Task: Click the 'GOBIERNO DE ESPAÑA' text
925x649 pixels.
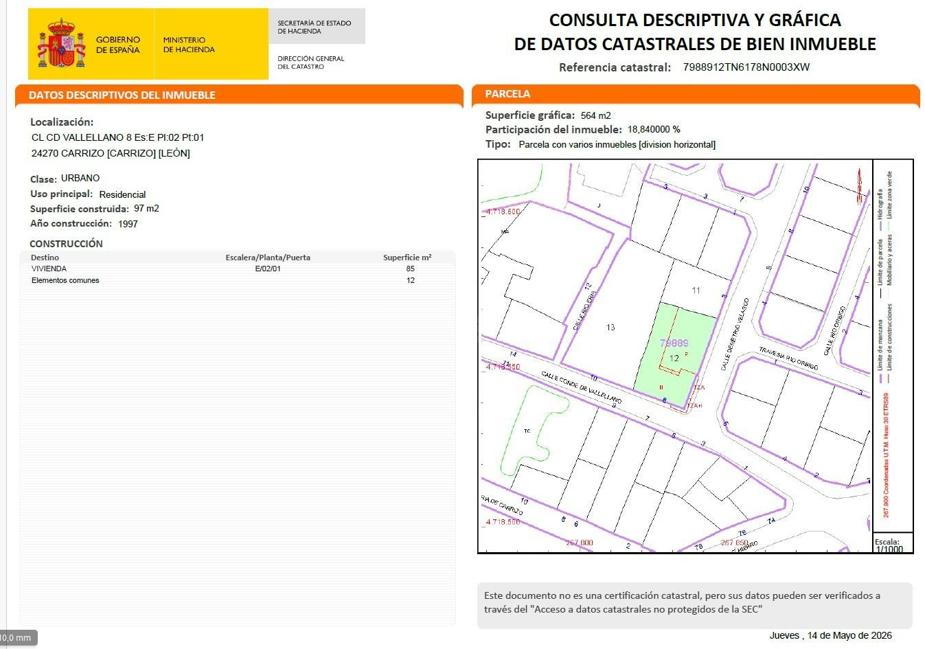Action: [x=117, y=45]
